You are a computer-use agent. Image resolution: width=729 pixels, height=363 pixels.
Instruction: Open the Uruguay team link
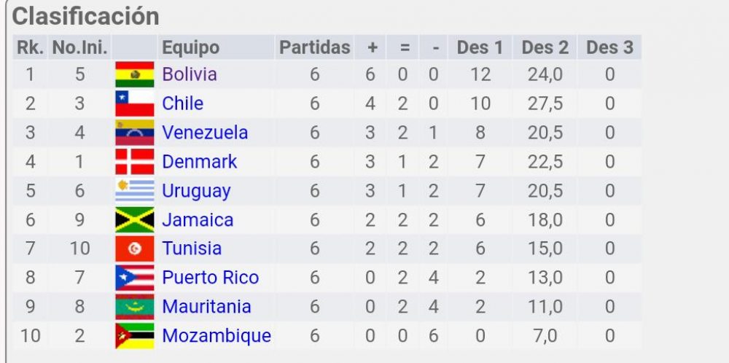click(196, 191)
